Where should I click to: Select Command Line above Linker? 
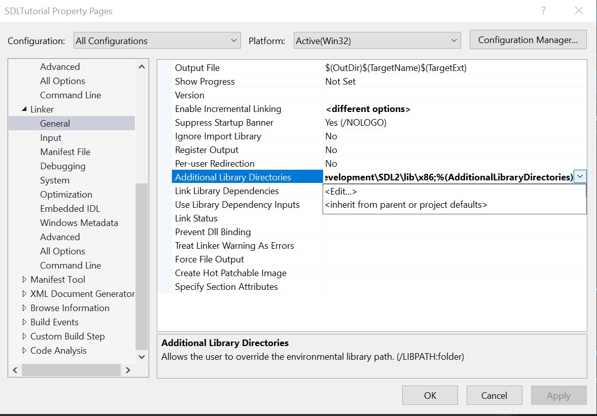pos(71,95)
